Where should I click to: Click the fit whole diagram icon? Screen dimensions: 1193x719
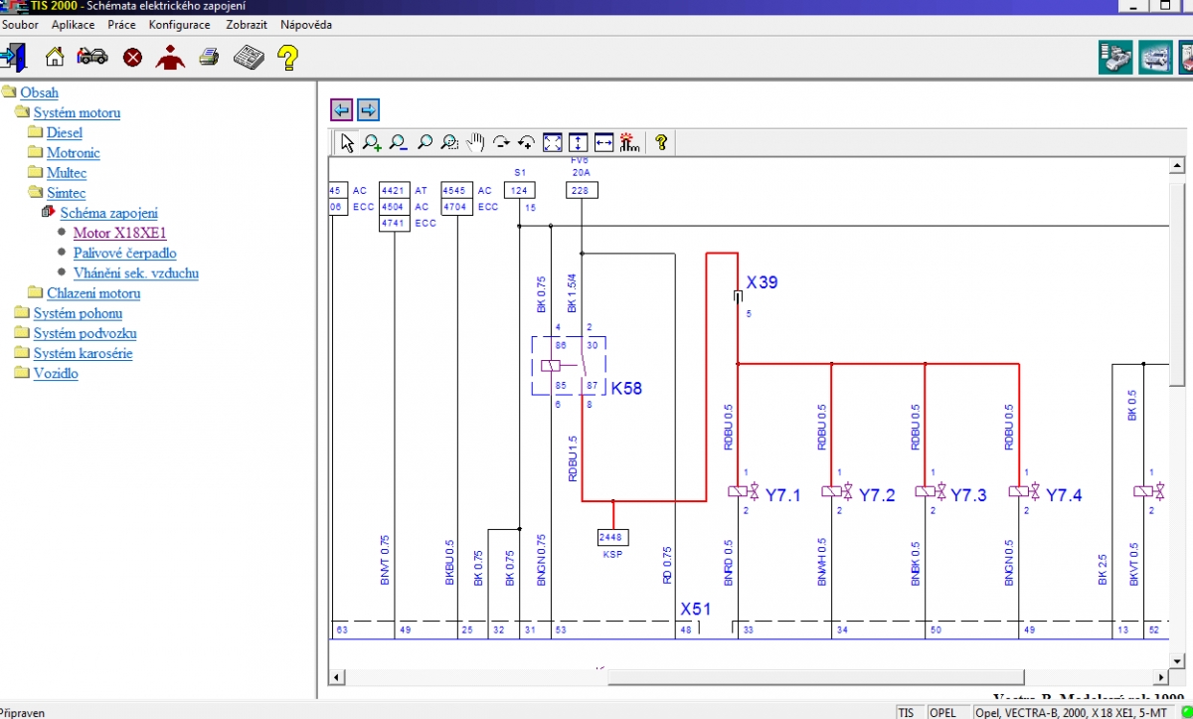[553, 142]
